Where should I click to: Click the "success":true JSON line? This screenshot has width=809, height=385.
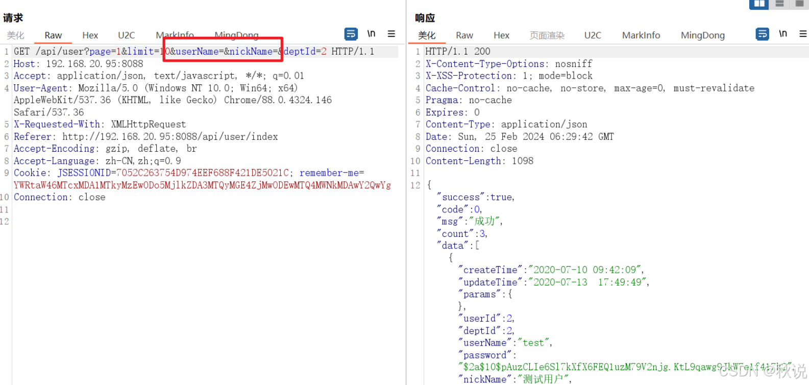[476, 197]
